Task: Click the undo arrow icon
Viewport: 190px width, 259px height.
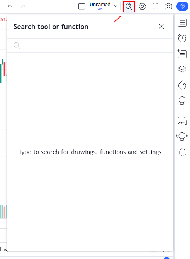Action: click(10, 7)
